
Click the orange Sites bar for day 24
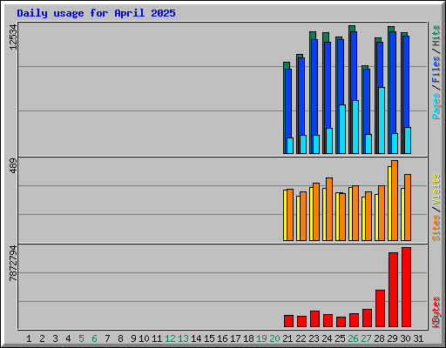point(329,209)
